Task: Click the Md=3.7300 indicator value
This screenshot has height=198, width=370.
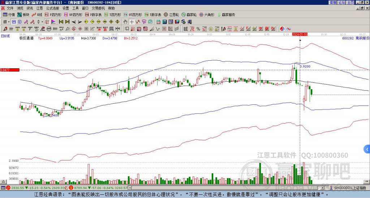Action: (x=89, y=38)
